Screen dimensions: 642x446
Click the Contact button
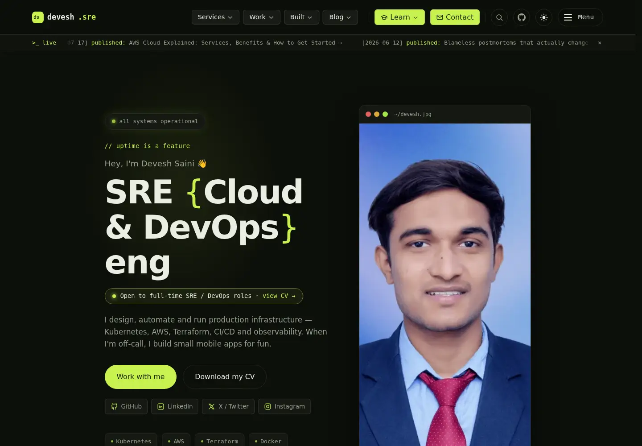455,17
